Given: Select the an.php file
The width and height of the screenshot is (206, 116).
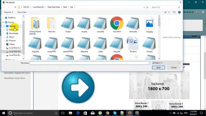Looking at the screenshot, I should pos(84,25).
